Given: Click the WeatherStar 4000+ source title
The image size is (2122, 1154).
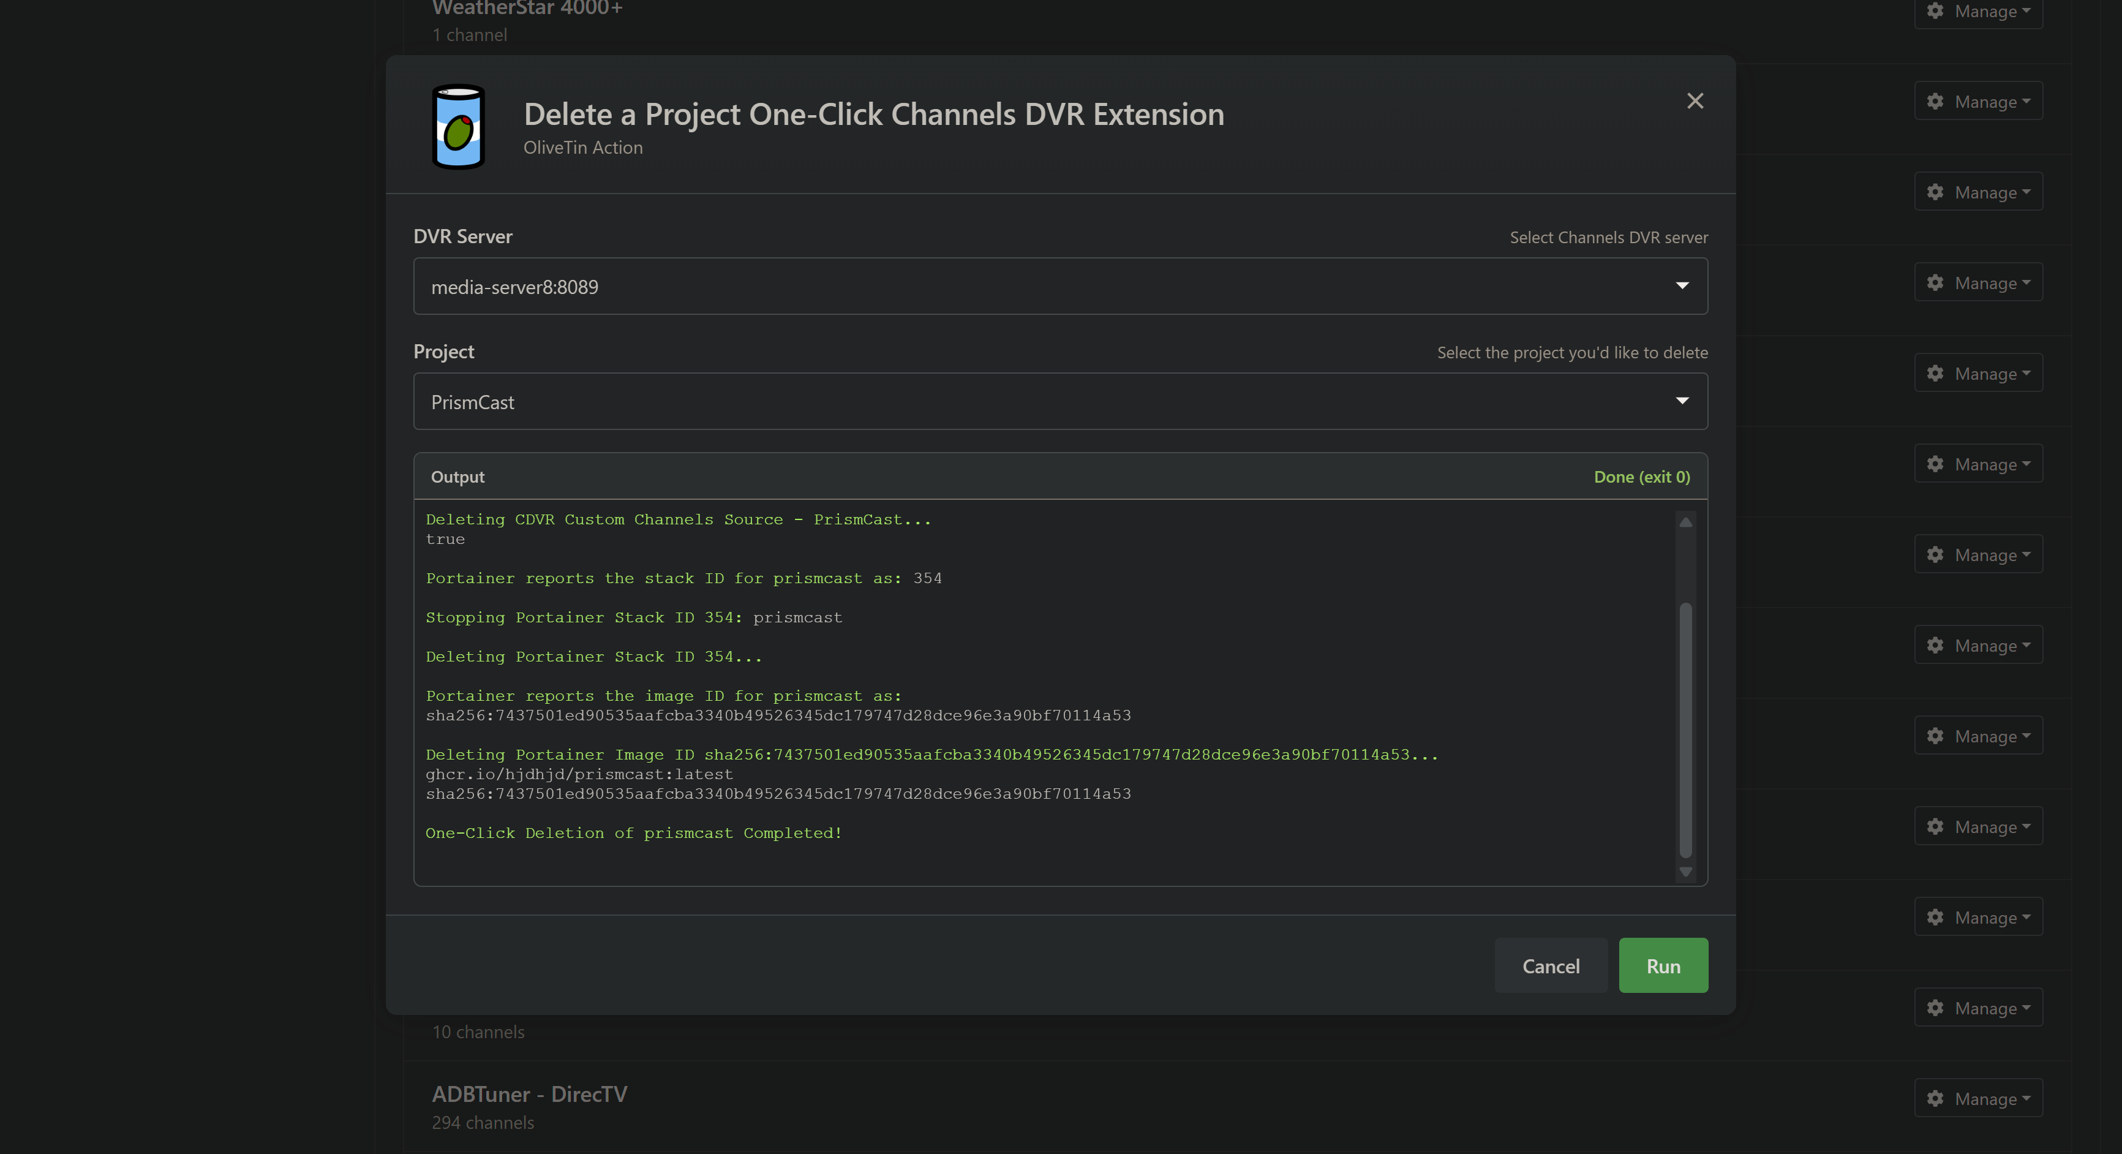Looking at the screenshot, I should (527, 8).
